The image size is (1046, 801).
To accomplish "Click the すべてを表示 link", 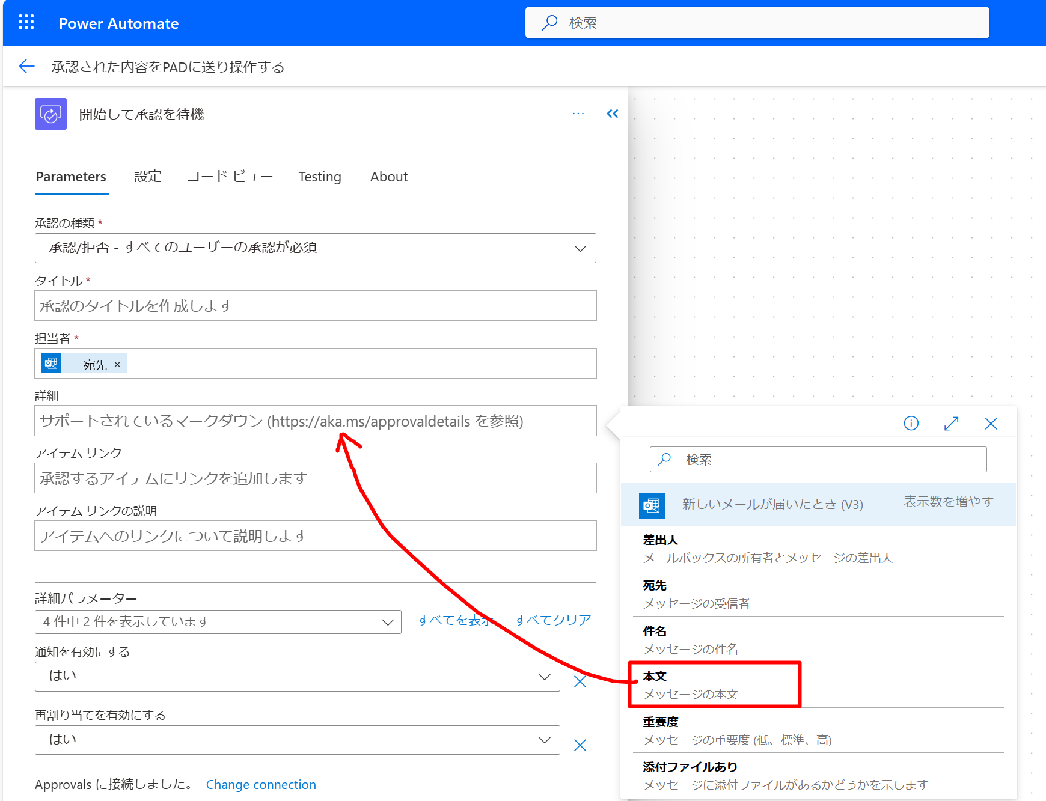I will click(x=455, y=620).
